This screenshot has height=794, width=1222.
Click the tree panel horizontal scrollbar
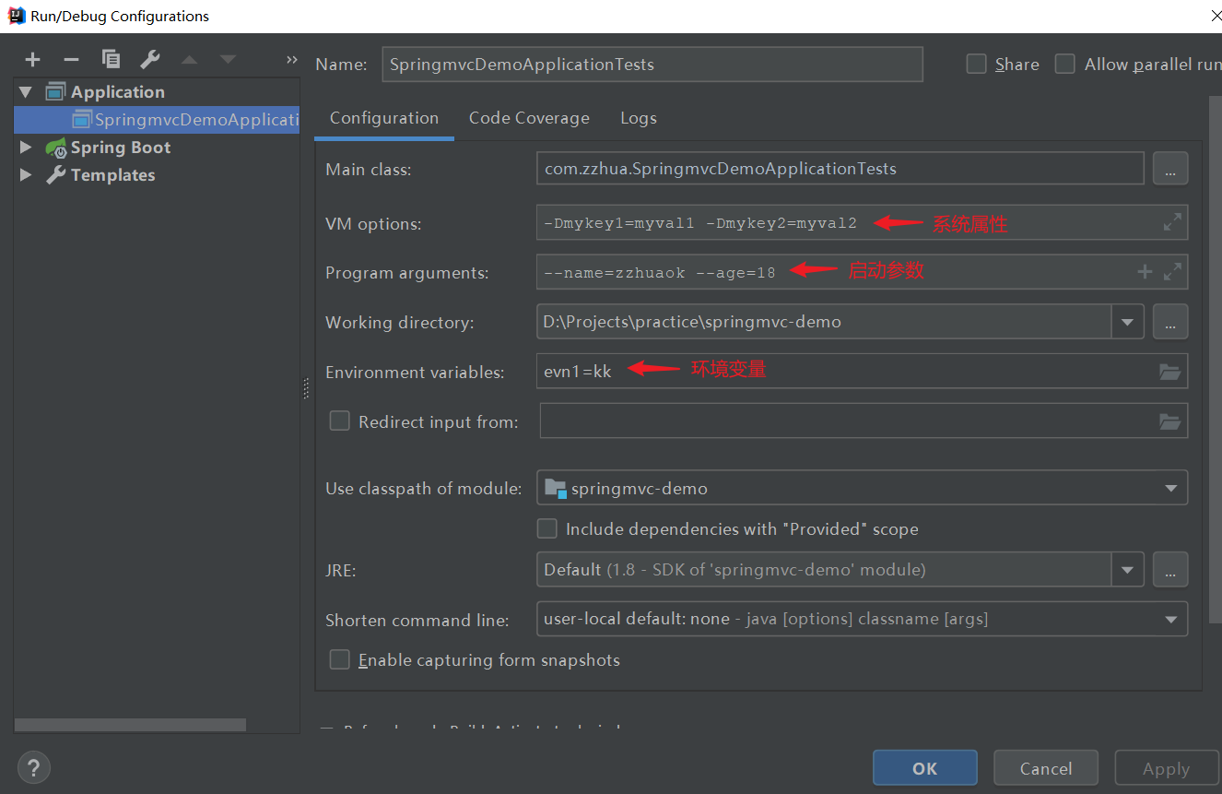[x=130, y=725]
